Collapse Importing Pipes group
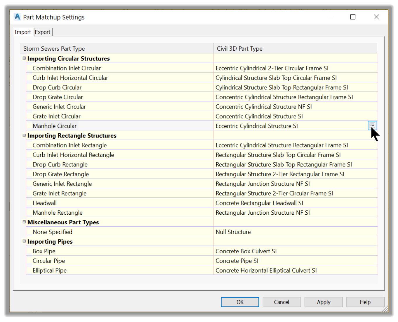Screen dimensions: 398x322 point(24,241)
